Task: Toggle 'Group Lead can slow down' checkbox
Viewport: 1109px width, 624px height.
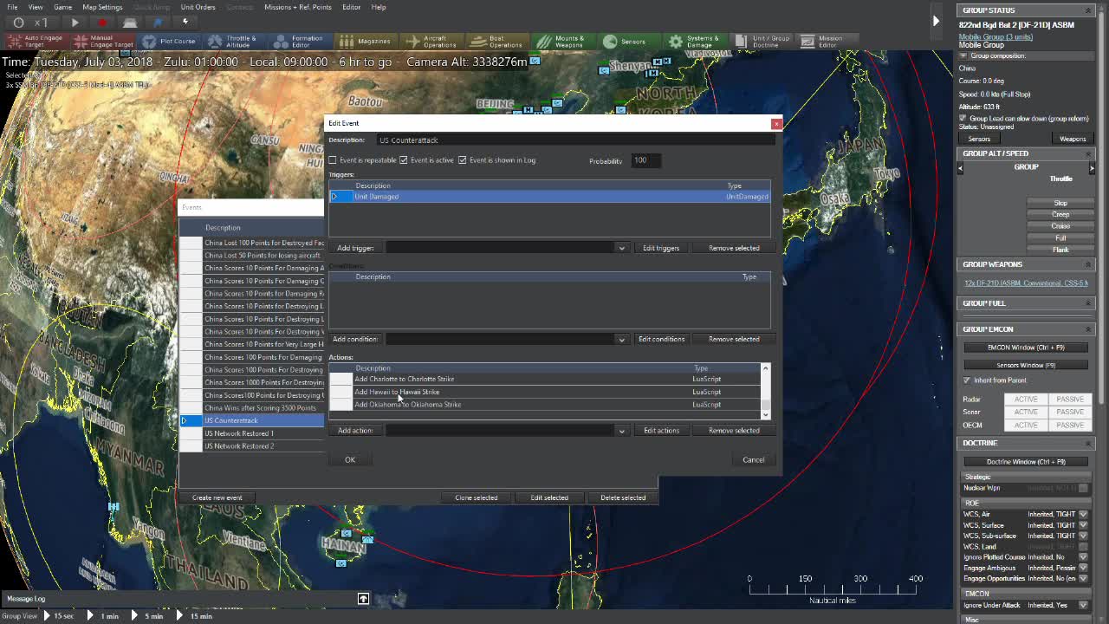Action: tap(963, 118)
